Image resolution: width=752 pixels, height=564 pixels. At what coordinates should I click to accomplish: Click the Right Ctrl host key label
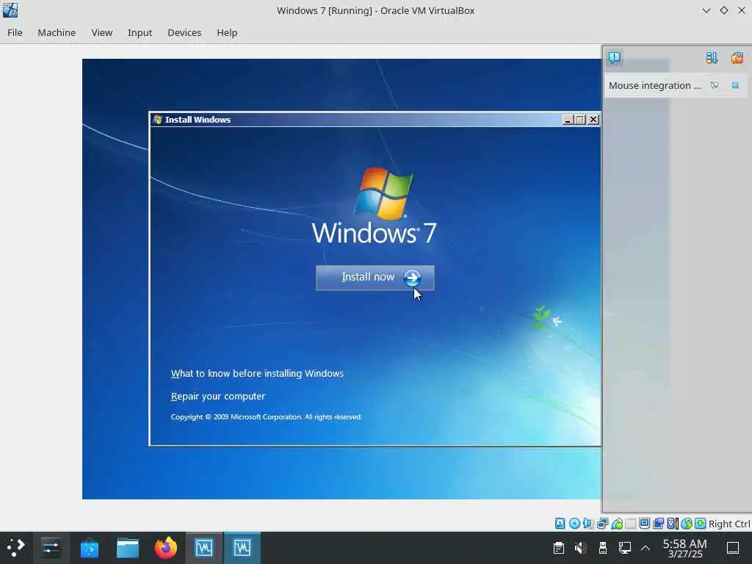(x=729, y=524)
